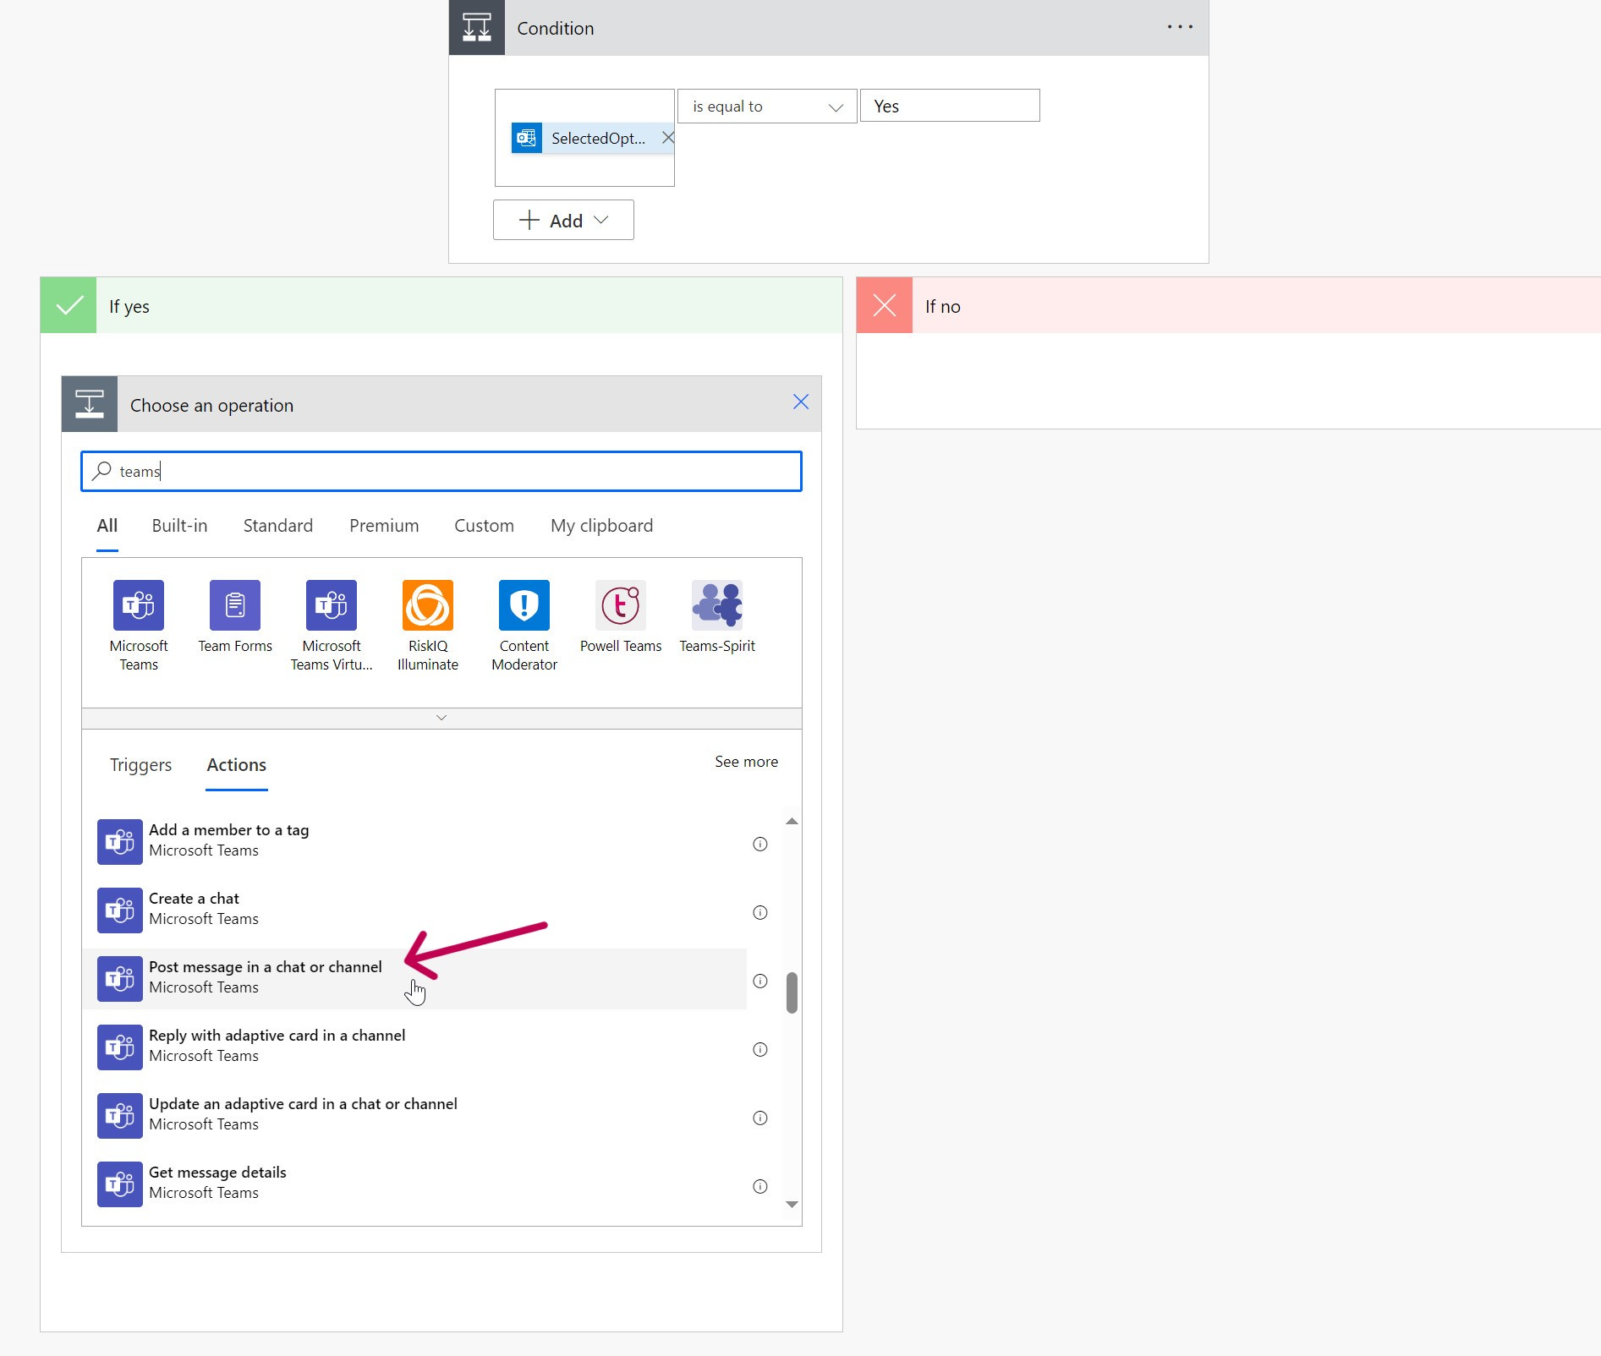
Task: Click the Choose an operation header icon
Action: click(x=90, y=404)
